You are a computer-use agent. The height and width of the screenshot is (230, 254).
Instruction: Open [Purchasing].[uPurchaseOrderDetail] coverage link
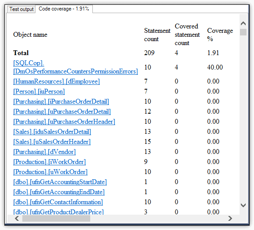pos(62,112)
